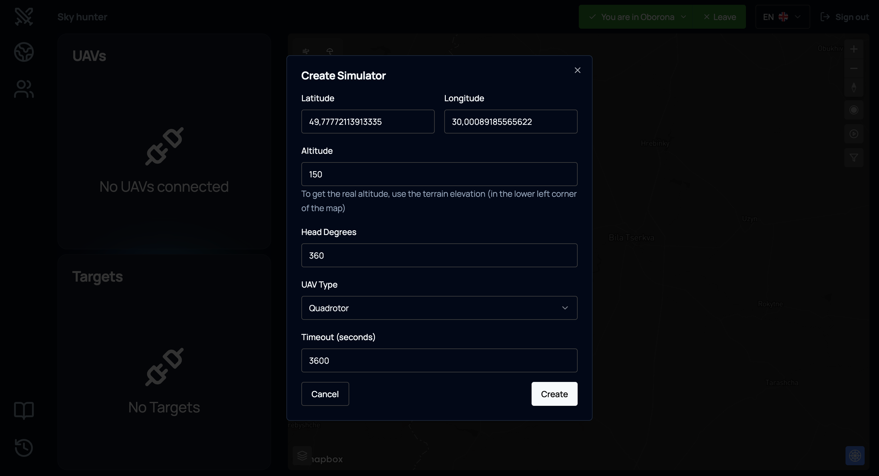Open the globe map page in sidebar

[24, 52]
